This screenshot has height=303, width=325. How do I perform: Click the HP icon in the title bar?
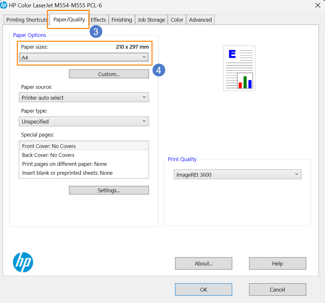[x=4, y=5]
